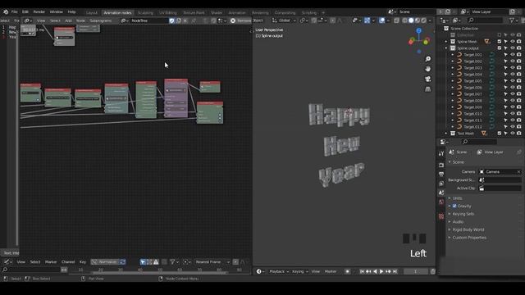Switch to the Shading workspace tab
This screenshot has height=295, width=525.
(x=217, y=13)
